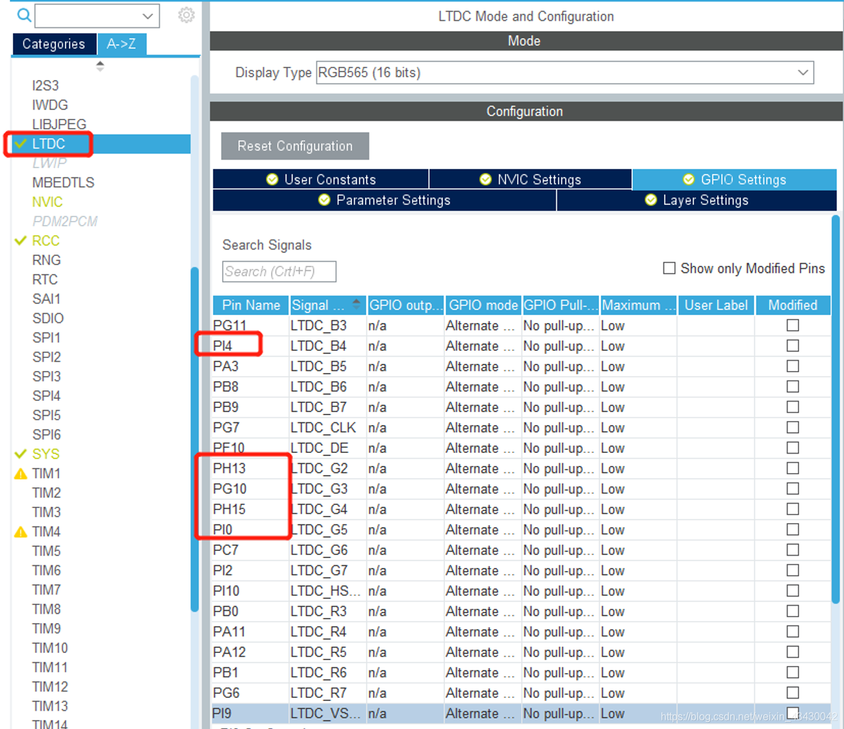The image size is (844, 729).
Task: Open the NVIC Settings tab
Action: pyautogui.click(x=530, y=179)
